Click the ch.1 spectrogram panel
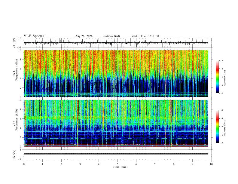Screen dimensions: 238x184 pos(116,73)
